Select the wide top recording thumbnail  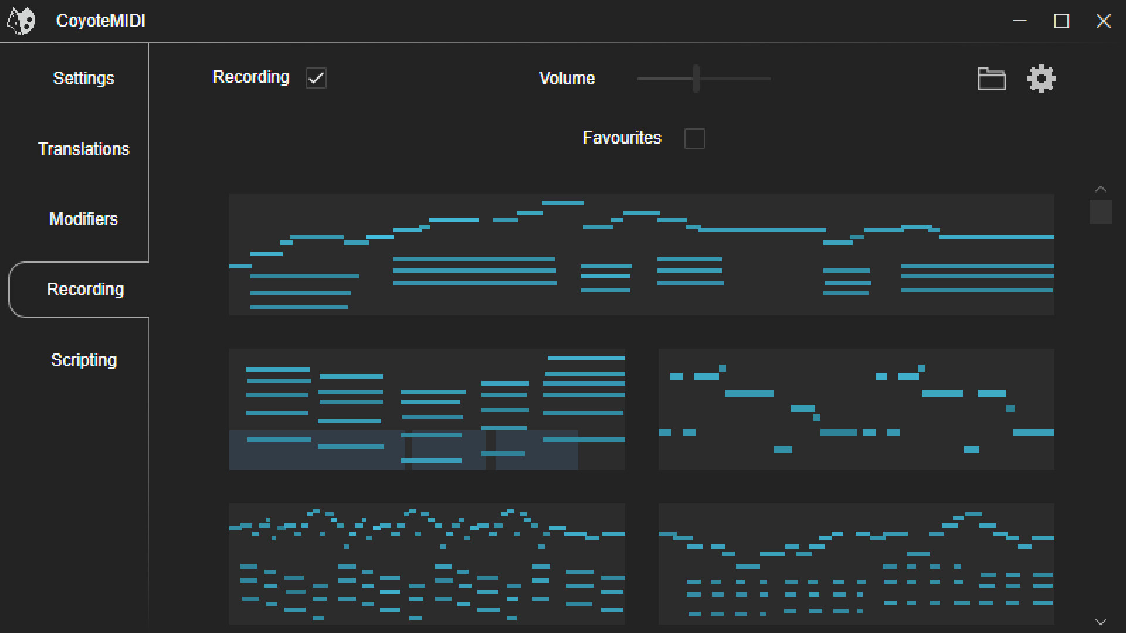tap(642, 254)
